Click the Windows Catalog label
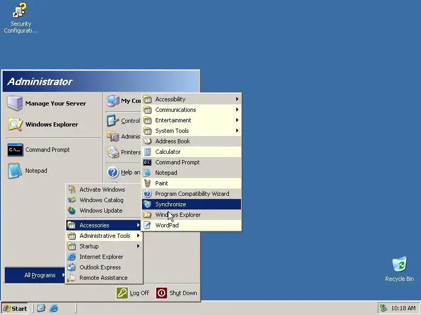421x315 pixels. pos(102,200)
